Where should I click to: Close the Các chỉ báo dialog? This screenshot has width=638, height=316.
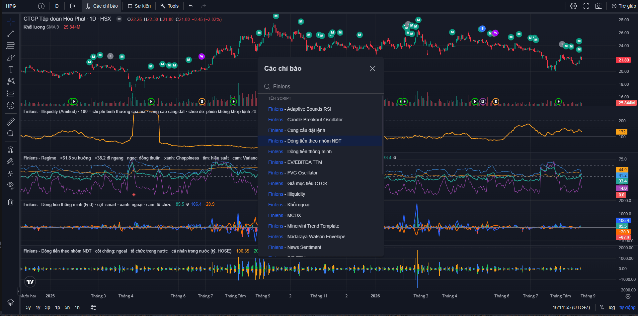372,68
